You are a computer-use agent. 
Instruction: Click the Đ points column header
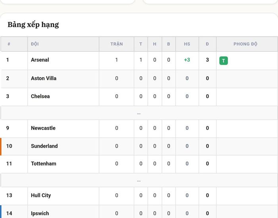pos(207,44)
